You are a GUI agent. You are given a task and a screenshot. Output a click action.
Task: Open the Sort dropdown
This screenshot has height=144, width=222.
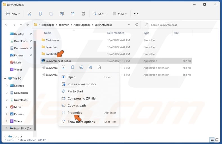(100, 14)
